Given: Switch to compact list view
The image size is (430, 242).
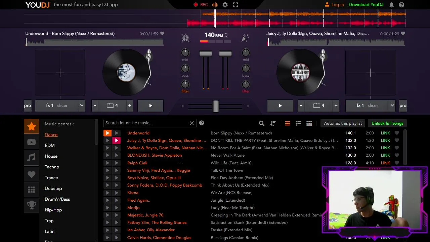Looking at the screenshot, I should pos(298,123).
